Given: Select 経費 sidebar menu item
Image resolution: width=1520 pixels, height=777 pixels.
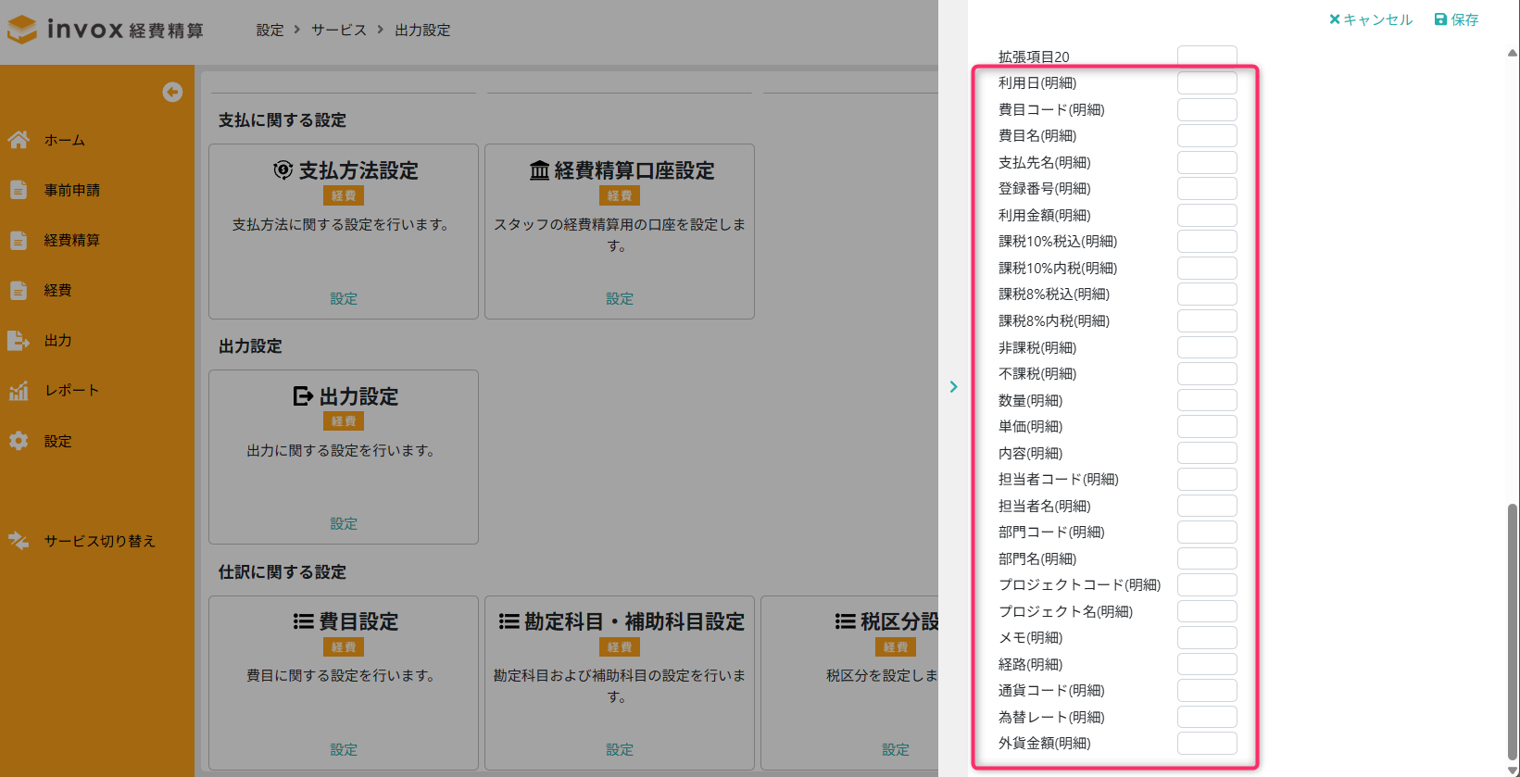Looking at the screenshot, I should 57,290.
